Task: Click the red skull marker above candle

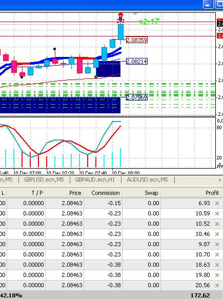Action: (120, 17)
